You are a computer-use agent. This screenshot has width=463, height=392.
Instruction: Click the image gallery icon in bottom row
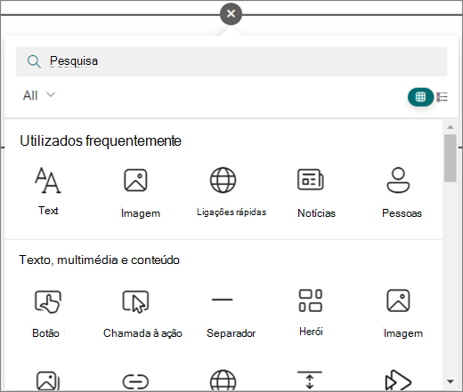pyautogui.click(x=48, y=380)
